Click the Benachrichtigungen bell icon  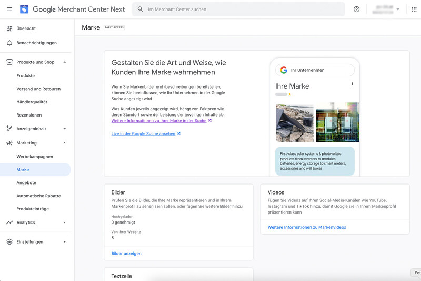pos(9,43)
